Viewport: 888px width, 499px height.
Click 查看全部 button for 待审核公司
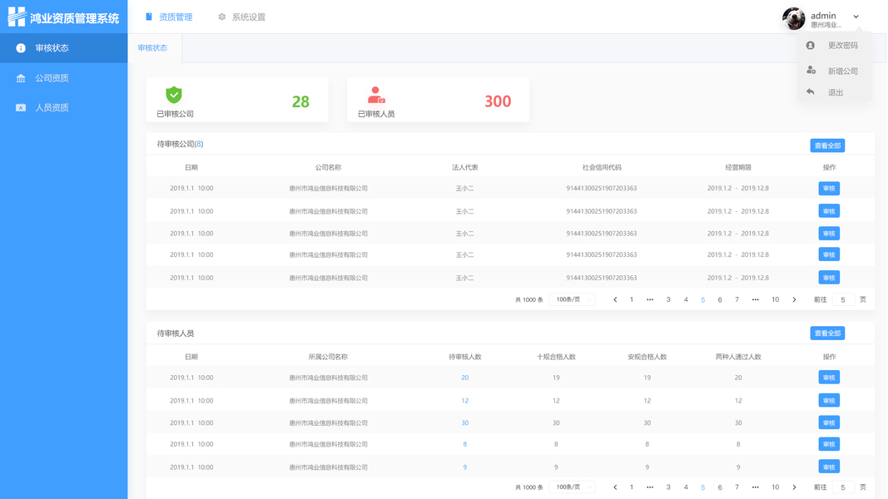(x=827, y=146)
